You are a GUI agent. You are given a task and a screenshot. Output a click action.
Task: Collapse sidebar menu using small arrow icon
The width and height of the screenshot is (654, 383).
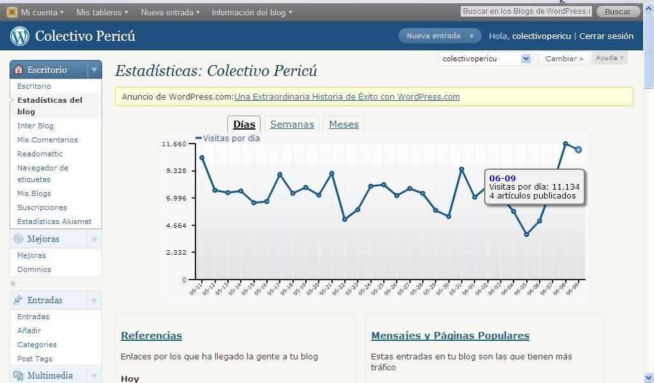pyautogui.click(x=13, y=283)
